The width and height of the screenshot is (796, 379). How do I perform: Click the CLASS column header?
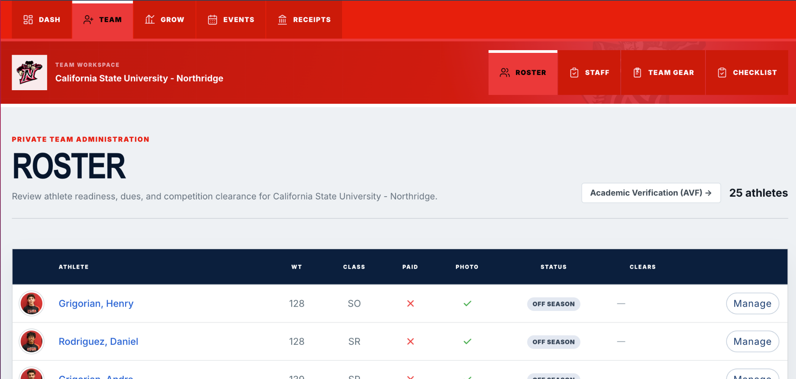(x=354, y=267)
